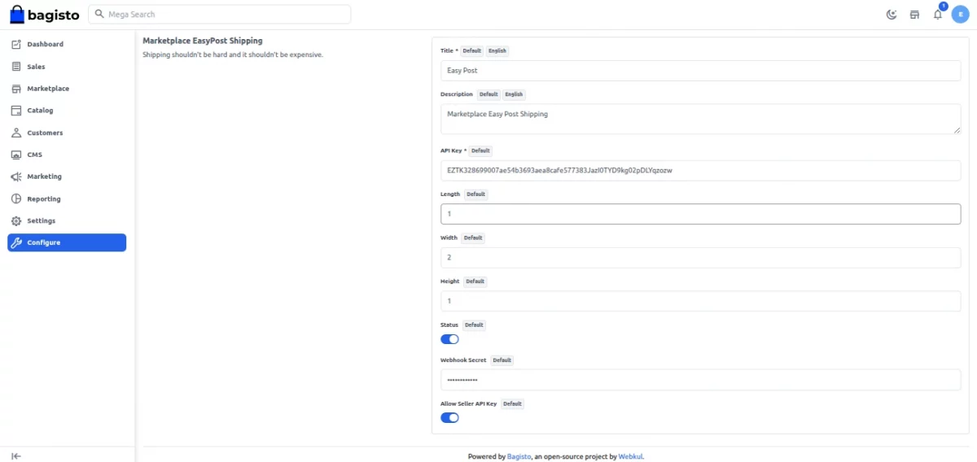Open the CMS menu label
The image size is (977, 462).
click(x=34, y=155)
